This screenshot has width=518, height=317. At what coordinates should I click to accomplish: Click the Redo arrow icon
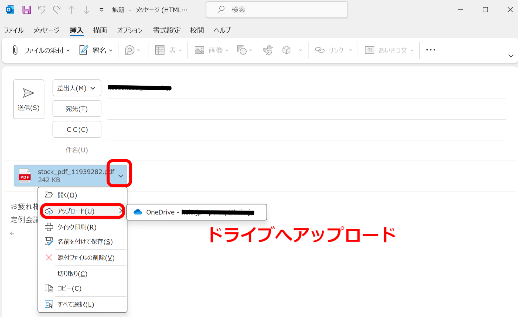click(57, 10)
